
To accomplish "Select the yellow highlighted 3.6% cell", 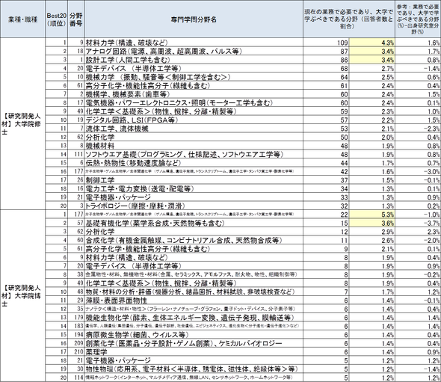I will pyautogui.click(x=372, y=223).
